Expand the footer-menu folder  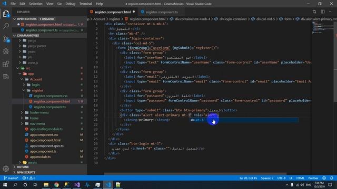[22, 112]
